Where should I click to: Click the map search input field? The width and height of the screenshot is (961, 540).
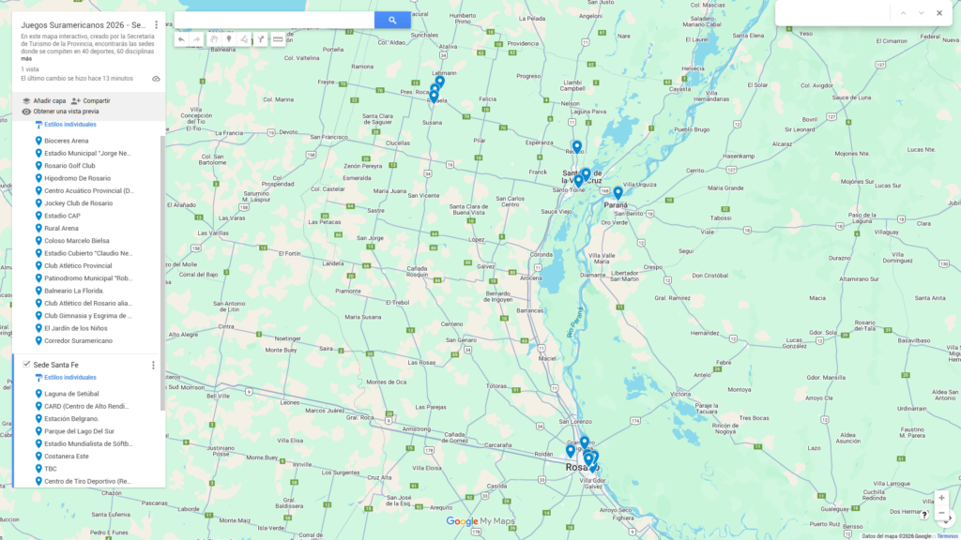(273, 20)
